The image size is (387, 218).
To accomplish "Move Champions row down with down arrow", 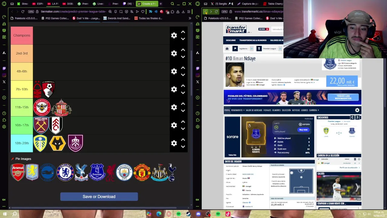I will click(183, 39).
